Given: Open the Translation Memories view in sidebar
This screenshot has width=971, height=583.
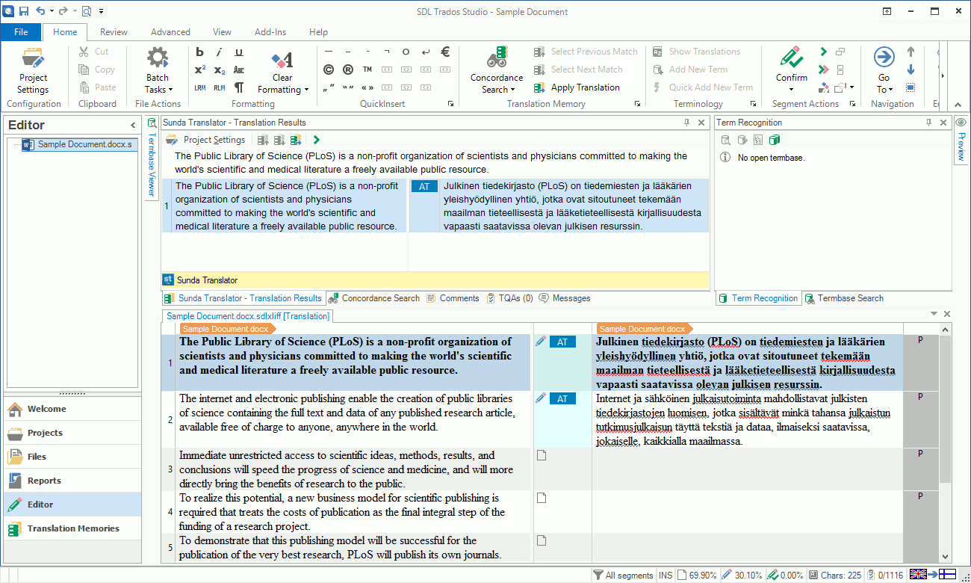Looking at the screenshot, I should tap(72, 528).
